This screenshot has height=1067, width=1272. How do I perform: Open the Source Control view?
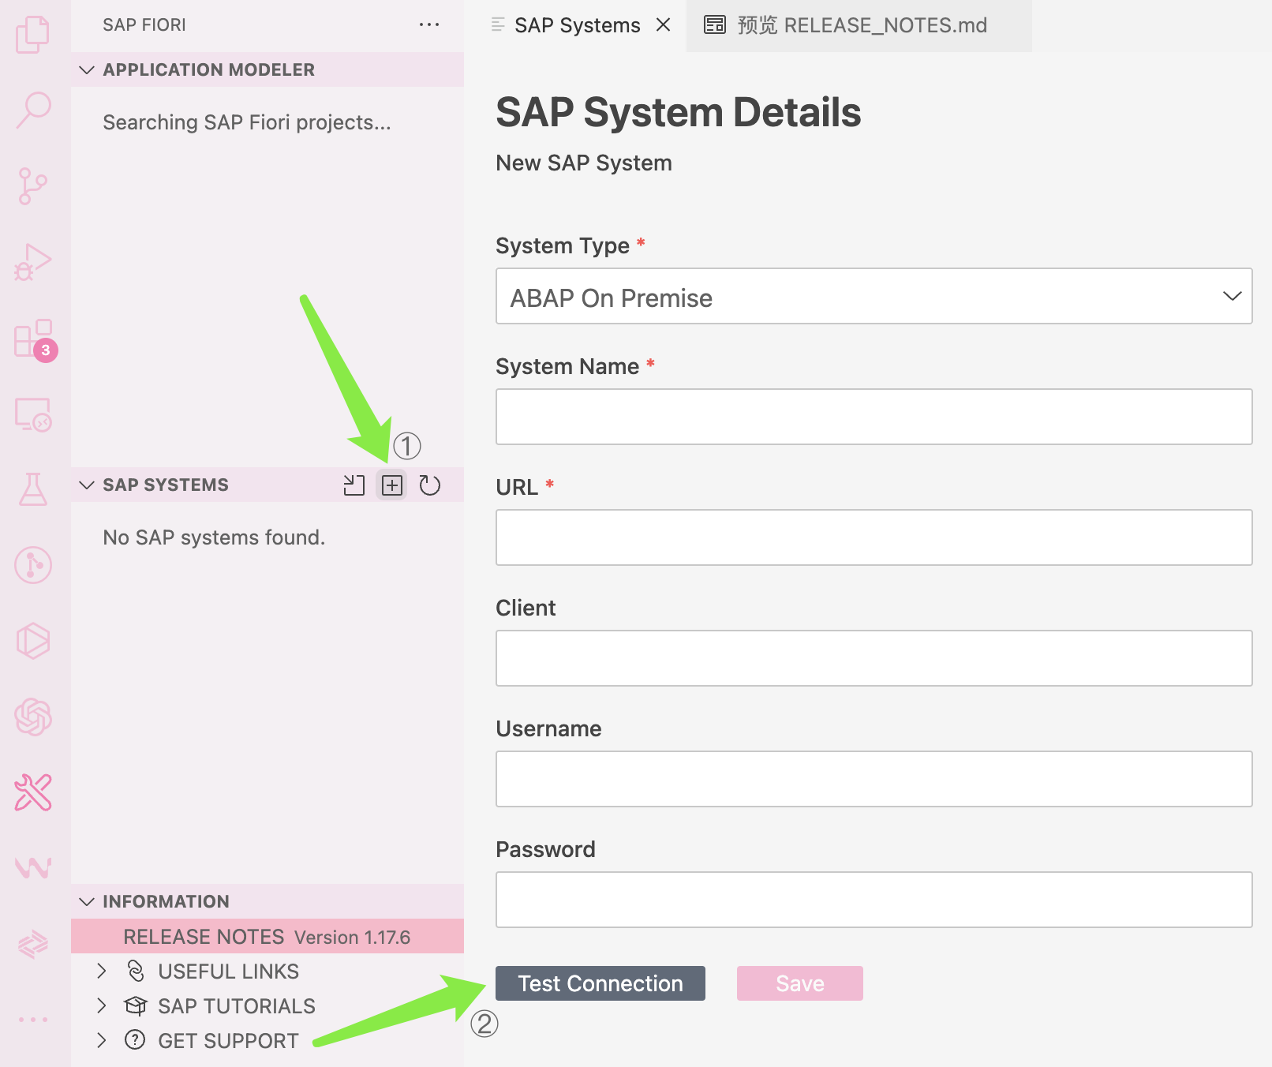(x=33, y=186)
